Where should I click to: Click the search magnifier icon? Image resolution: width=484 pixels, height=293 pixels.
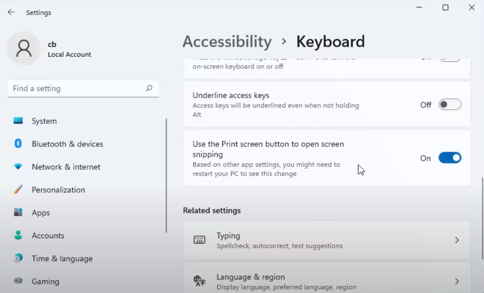149,88
